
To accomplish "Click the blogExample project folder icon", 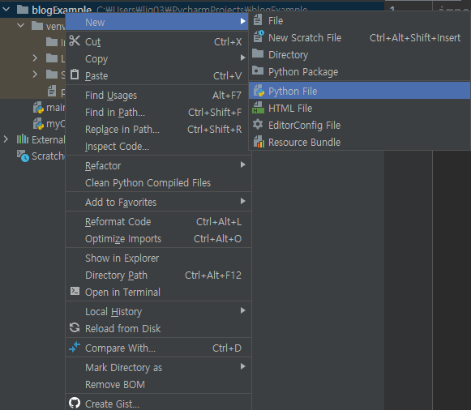I will click(x=23, y=10).
